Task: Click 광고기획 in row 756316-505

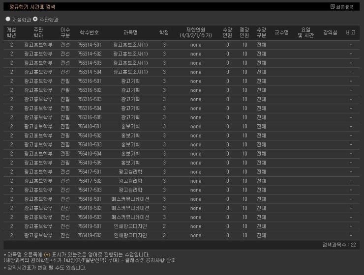Action: click(x=130, y=117)
